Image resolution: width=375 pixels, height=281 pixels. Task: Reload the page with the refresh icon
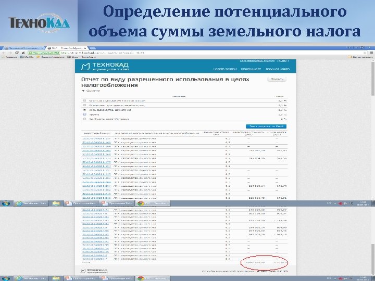pyautogui.click(x=17, y=53)
